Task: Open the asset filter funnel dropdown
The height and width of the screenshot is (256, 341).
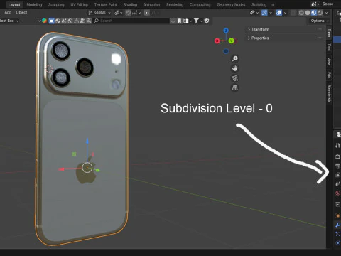Action: [198, 21]
